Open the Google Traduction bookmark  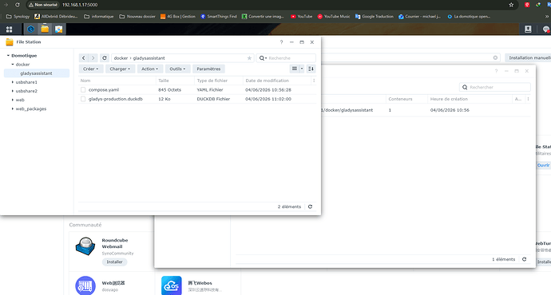tap(375, 16)
